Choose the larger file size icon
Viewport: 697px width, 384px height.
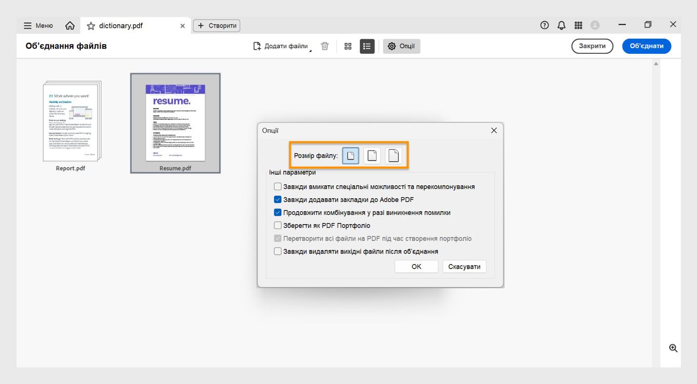393,155
